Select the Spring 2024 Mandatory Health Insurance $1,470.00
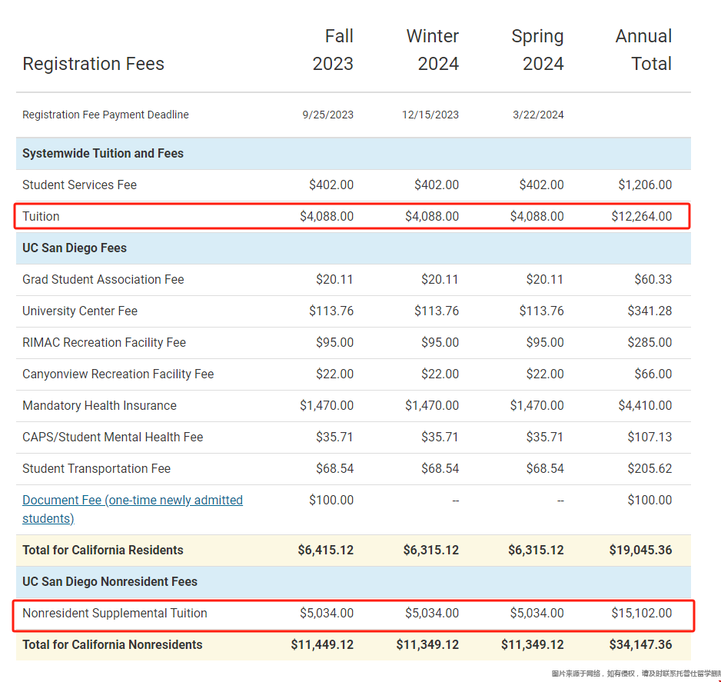This screenshot has width=721, height=682. [x=537, y=406]
